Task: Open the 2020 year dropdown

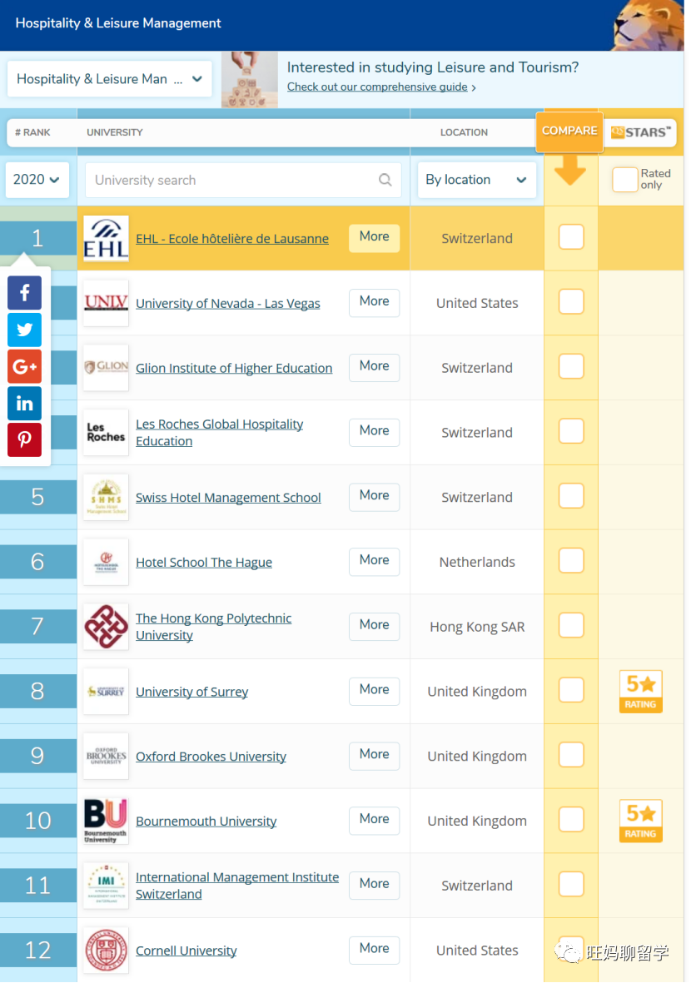Action: coord(37,180)
